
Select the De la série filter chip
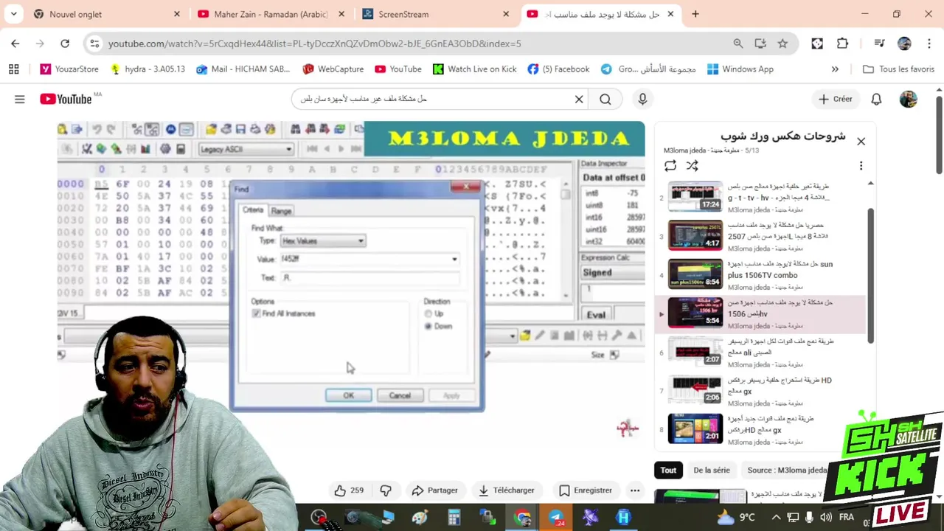711,470
